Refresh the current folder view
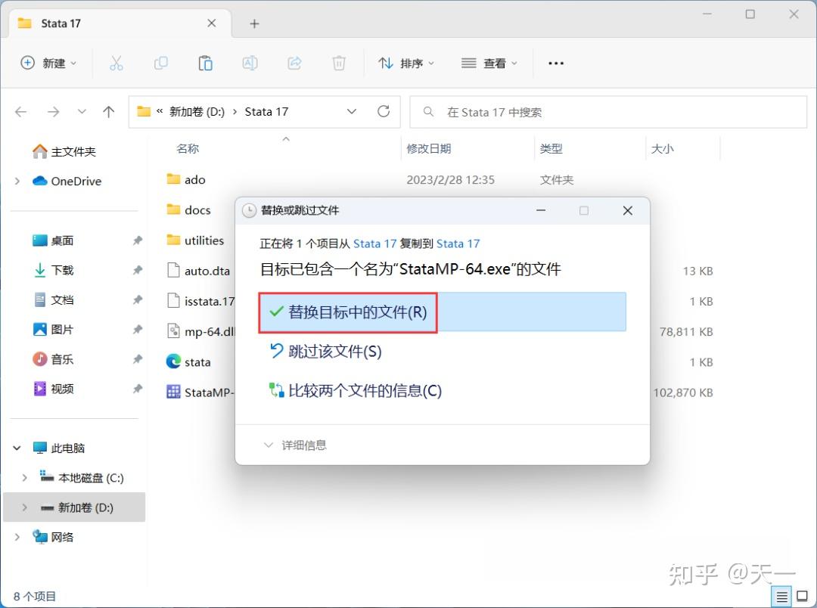This screenshot has height=608, width=817. click(x=384, y=110)
